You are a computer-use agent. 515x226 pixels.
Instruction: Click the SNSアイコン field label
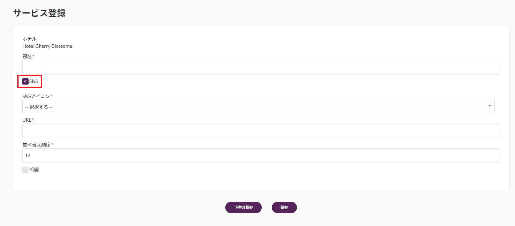coord(36,96)
